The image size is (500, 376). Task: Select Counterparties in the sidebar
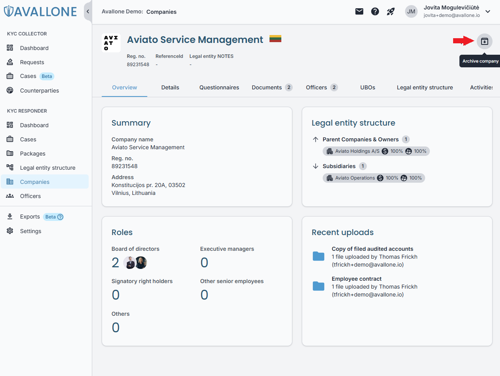click(x=39, y=91)
